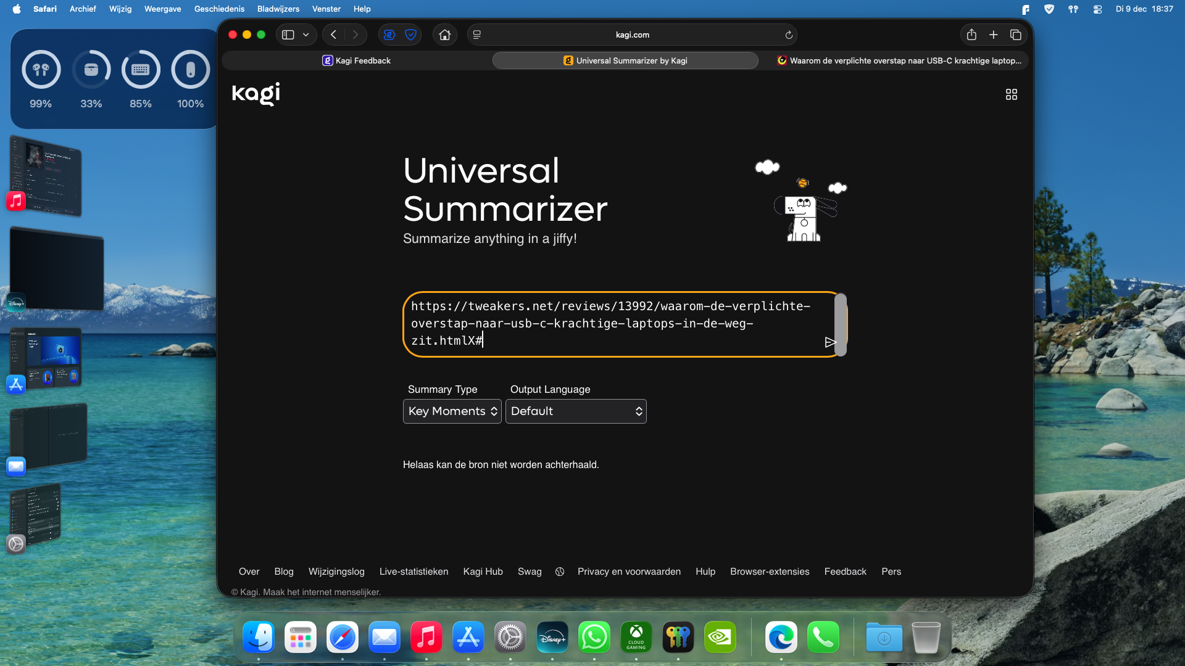This screenshot has width=1185, height=666.
Task: Expand the sidebar chevron menu
Action: 306,35
